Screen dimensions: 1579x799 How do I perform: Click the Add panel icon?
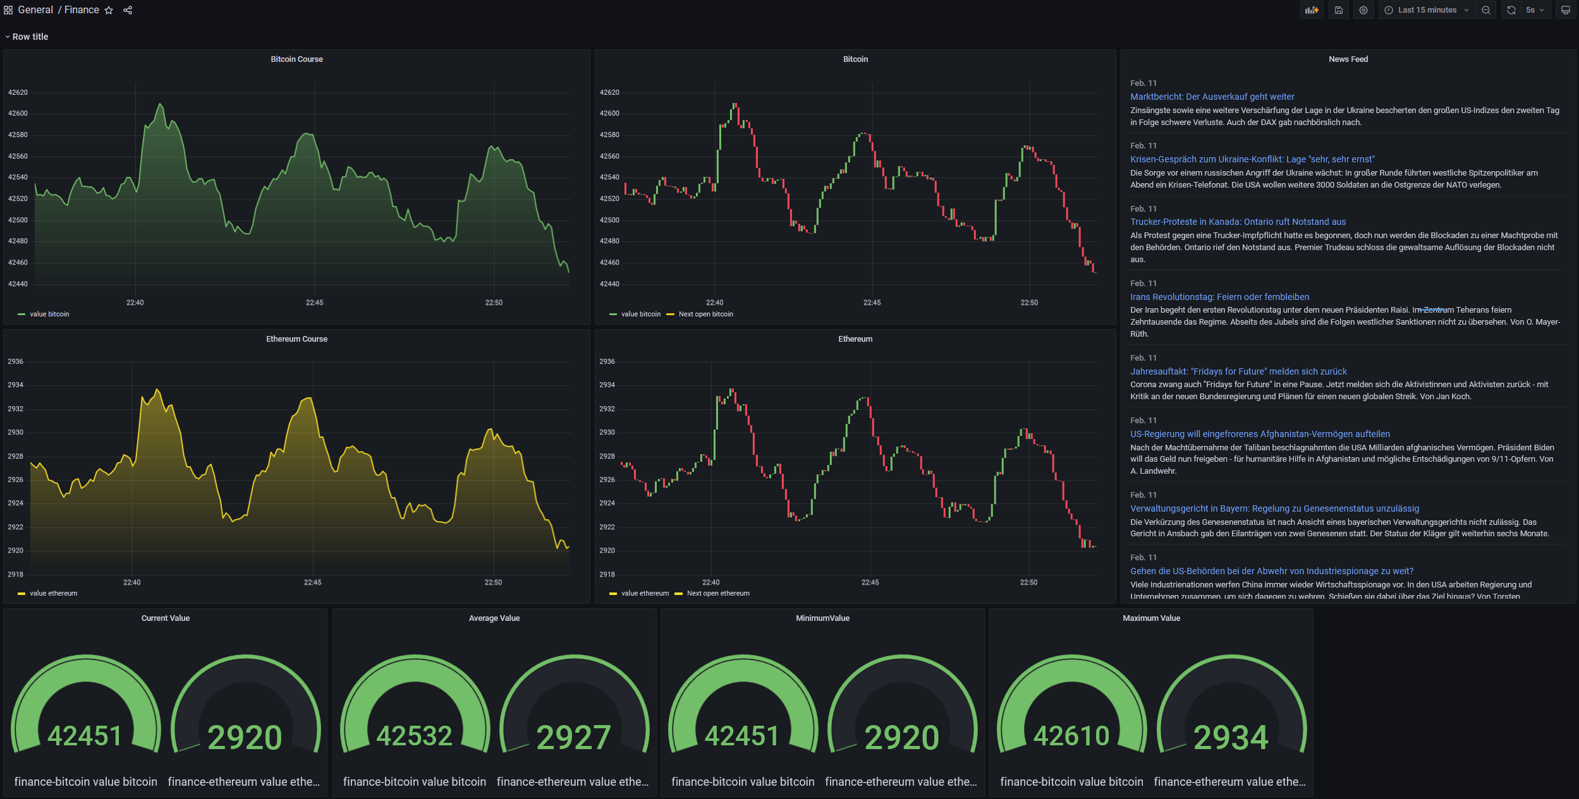(x=1312, y=10)
